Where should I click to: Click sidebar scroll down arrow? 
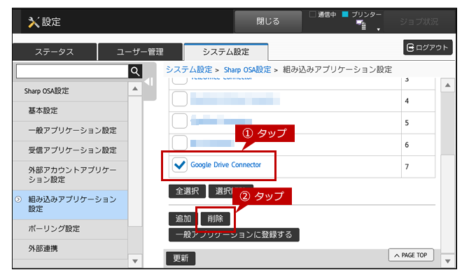(135, 261)
